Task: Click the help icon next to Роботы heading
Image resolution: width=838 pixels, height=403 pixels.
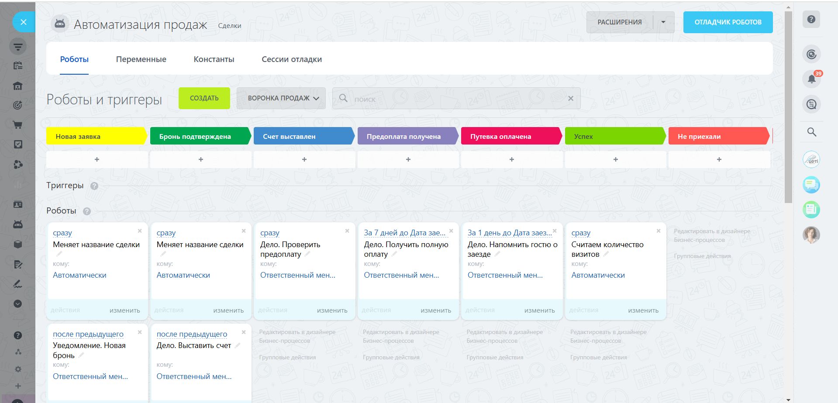Action: tap(87, 211)
